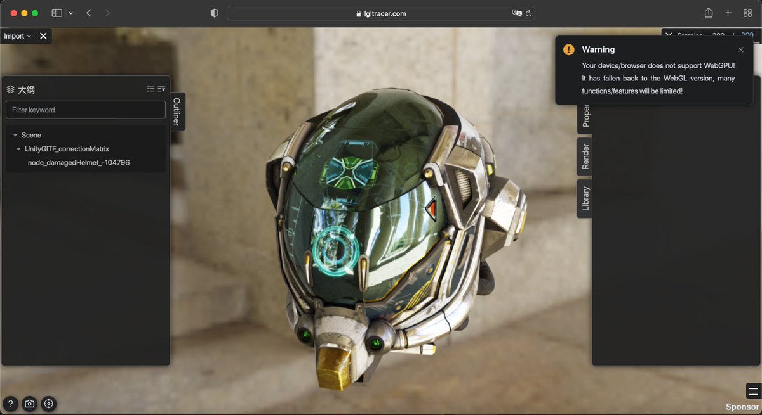This screenshot has width=762, height=415.
Task: Show Safari tab overview grid
Action: point(747,13)
